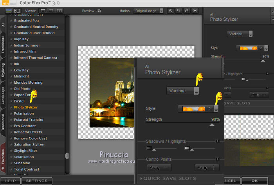Viewport: 274px width, 185px height.
Task: Select the hand pan tool
Action: 187,11
